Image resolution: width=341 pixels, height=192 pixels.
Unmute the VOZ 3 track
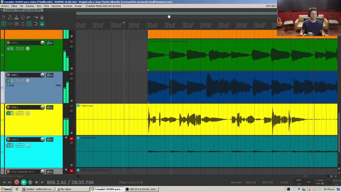[x=71, y=139]
